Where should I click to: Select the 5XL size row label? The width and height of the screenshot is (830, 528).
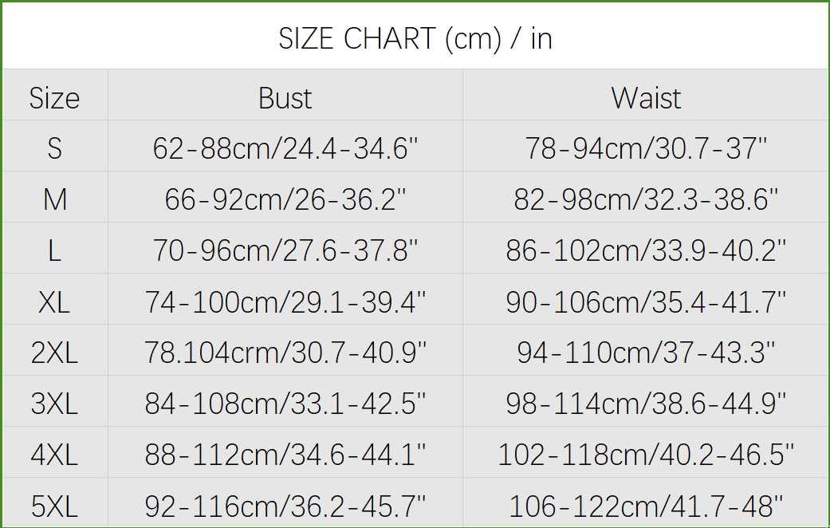coord(54,506)
